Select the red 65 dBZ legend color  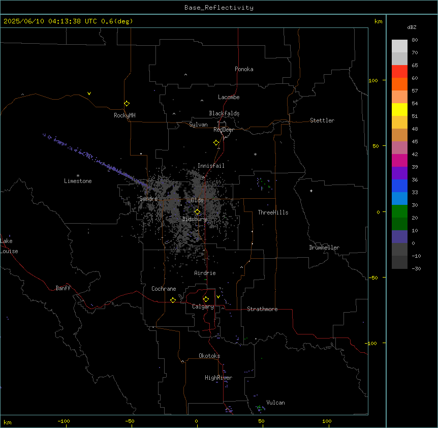399,72
